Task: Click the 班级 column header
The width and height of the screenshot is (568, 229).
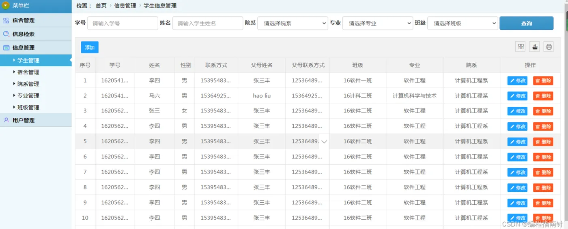Action: click(358, 65)
